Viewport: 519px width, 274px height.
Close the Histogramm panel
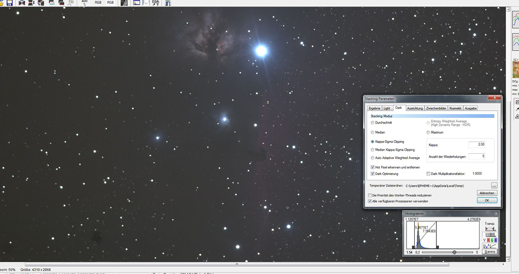[x=496, y=213]
